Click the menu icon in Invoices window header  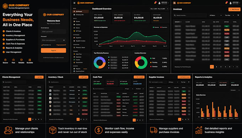[x=174, y=3]
